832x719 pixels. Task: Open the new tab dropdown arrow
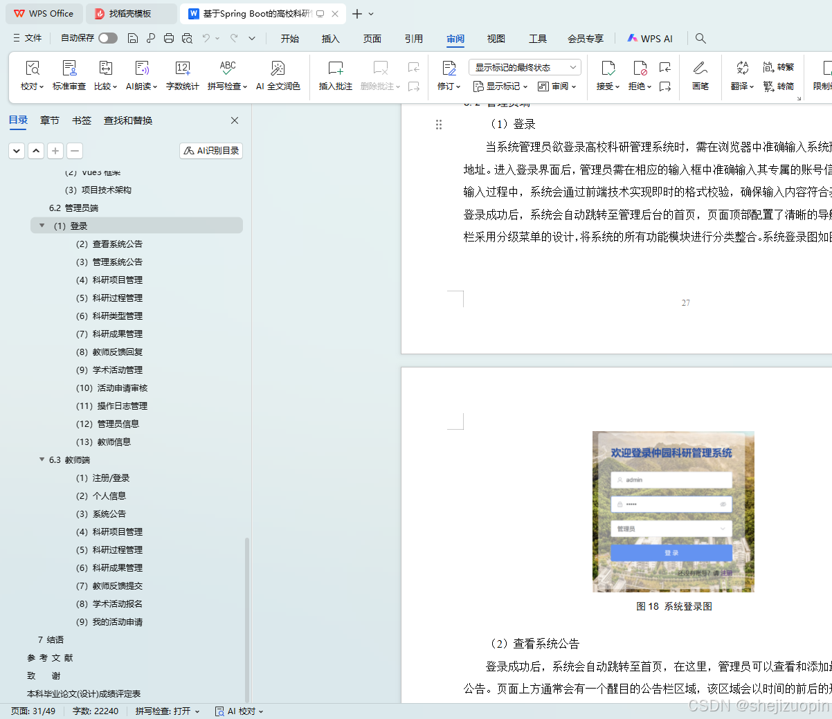pyautogui.click(x=371, y=14)
